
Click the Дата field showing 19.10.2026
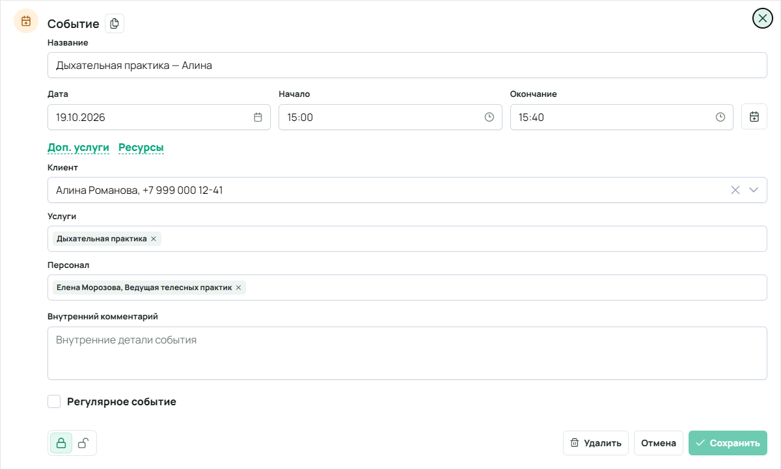click(159, 118)
